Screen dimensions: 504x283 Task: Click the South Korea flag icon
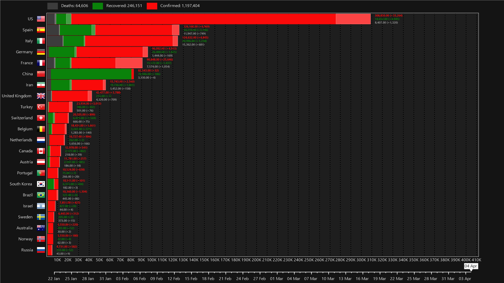click(41, 184)
